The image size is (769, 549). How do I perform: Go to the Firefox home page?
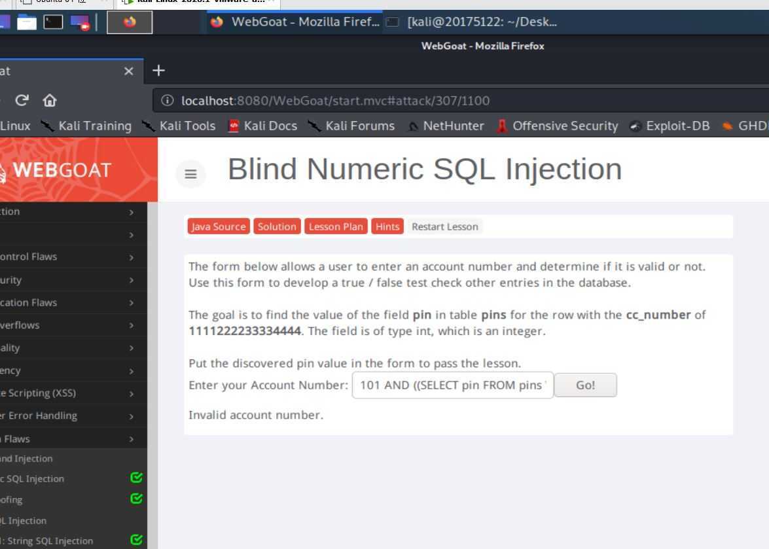coord(50,100)
